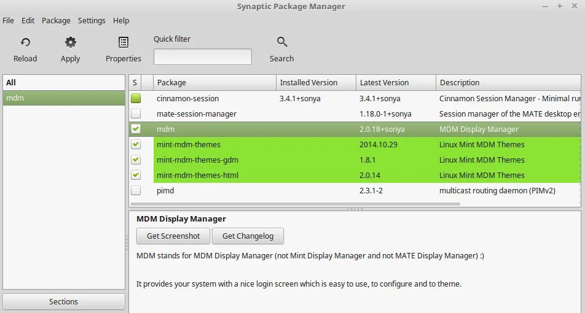The image size is (585, 313).
Task: Select the mint-mdm-themes package name
Action: (189, 144)
